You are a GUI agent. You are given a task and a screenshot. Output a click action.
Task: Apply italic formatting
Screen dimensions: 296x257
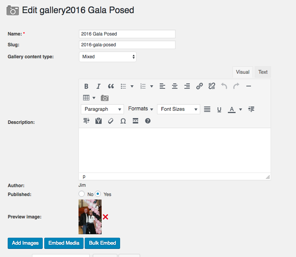[x=99, y=86]
